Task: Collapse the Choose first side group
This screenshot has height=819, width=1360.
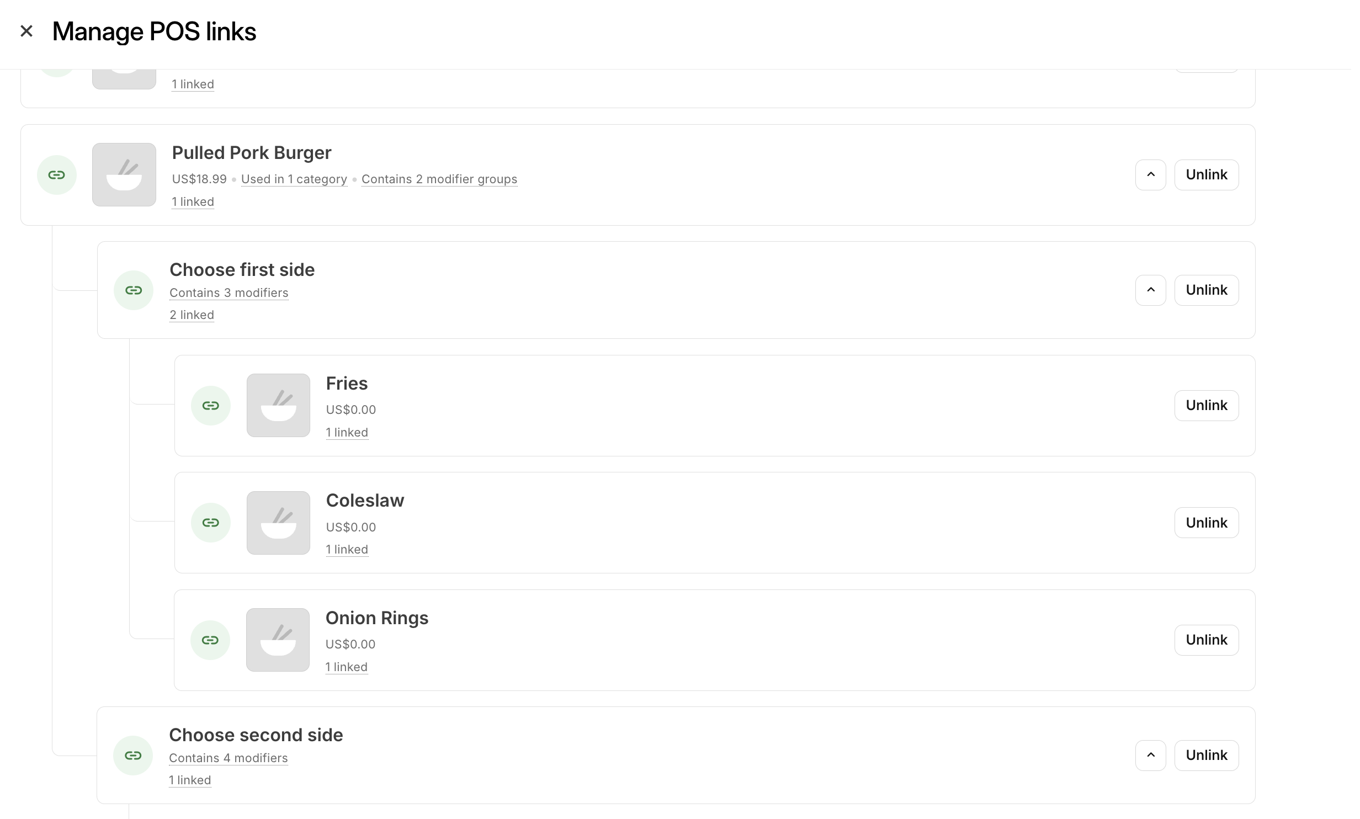Action: tap(1151, 290)
